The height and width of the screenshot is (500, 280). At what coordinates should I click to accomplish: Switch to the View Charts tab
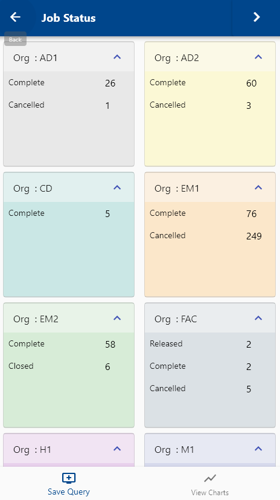pyautogui.click(x=210, y=492)
